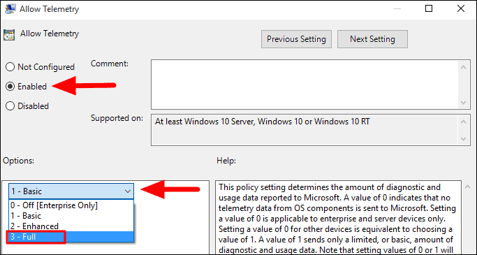Go to Next Setting

point(372,39)
